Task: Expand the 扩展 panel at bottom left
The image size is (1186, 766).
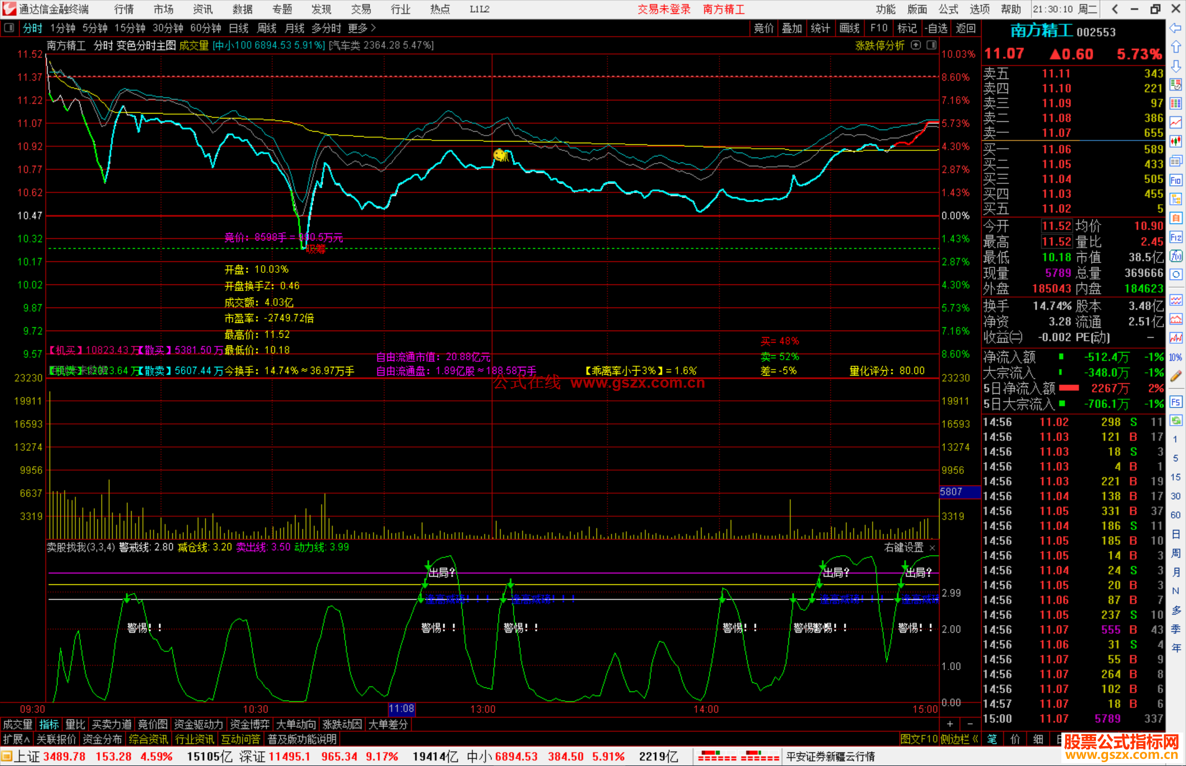Action: pyautogui.click(x=16, y=739)
